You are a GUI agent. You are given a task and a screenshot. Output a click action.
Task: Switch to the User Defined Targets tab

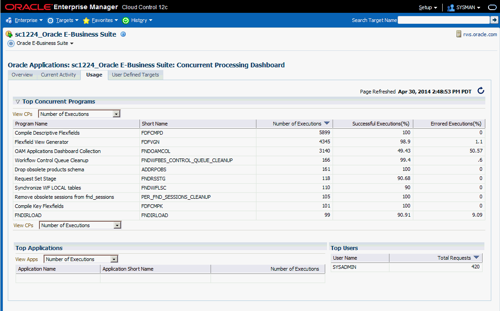[x=135, y=75]
